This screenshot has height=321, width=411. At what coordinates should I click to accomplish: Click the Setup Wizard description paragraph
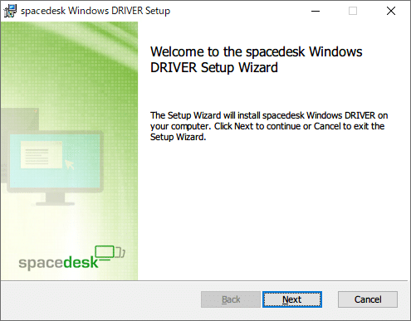coord(269,126)
